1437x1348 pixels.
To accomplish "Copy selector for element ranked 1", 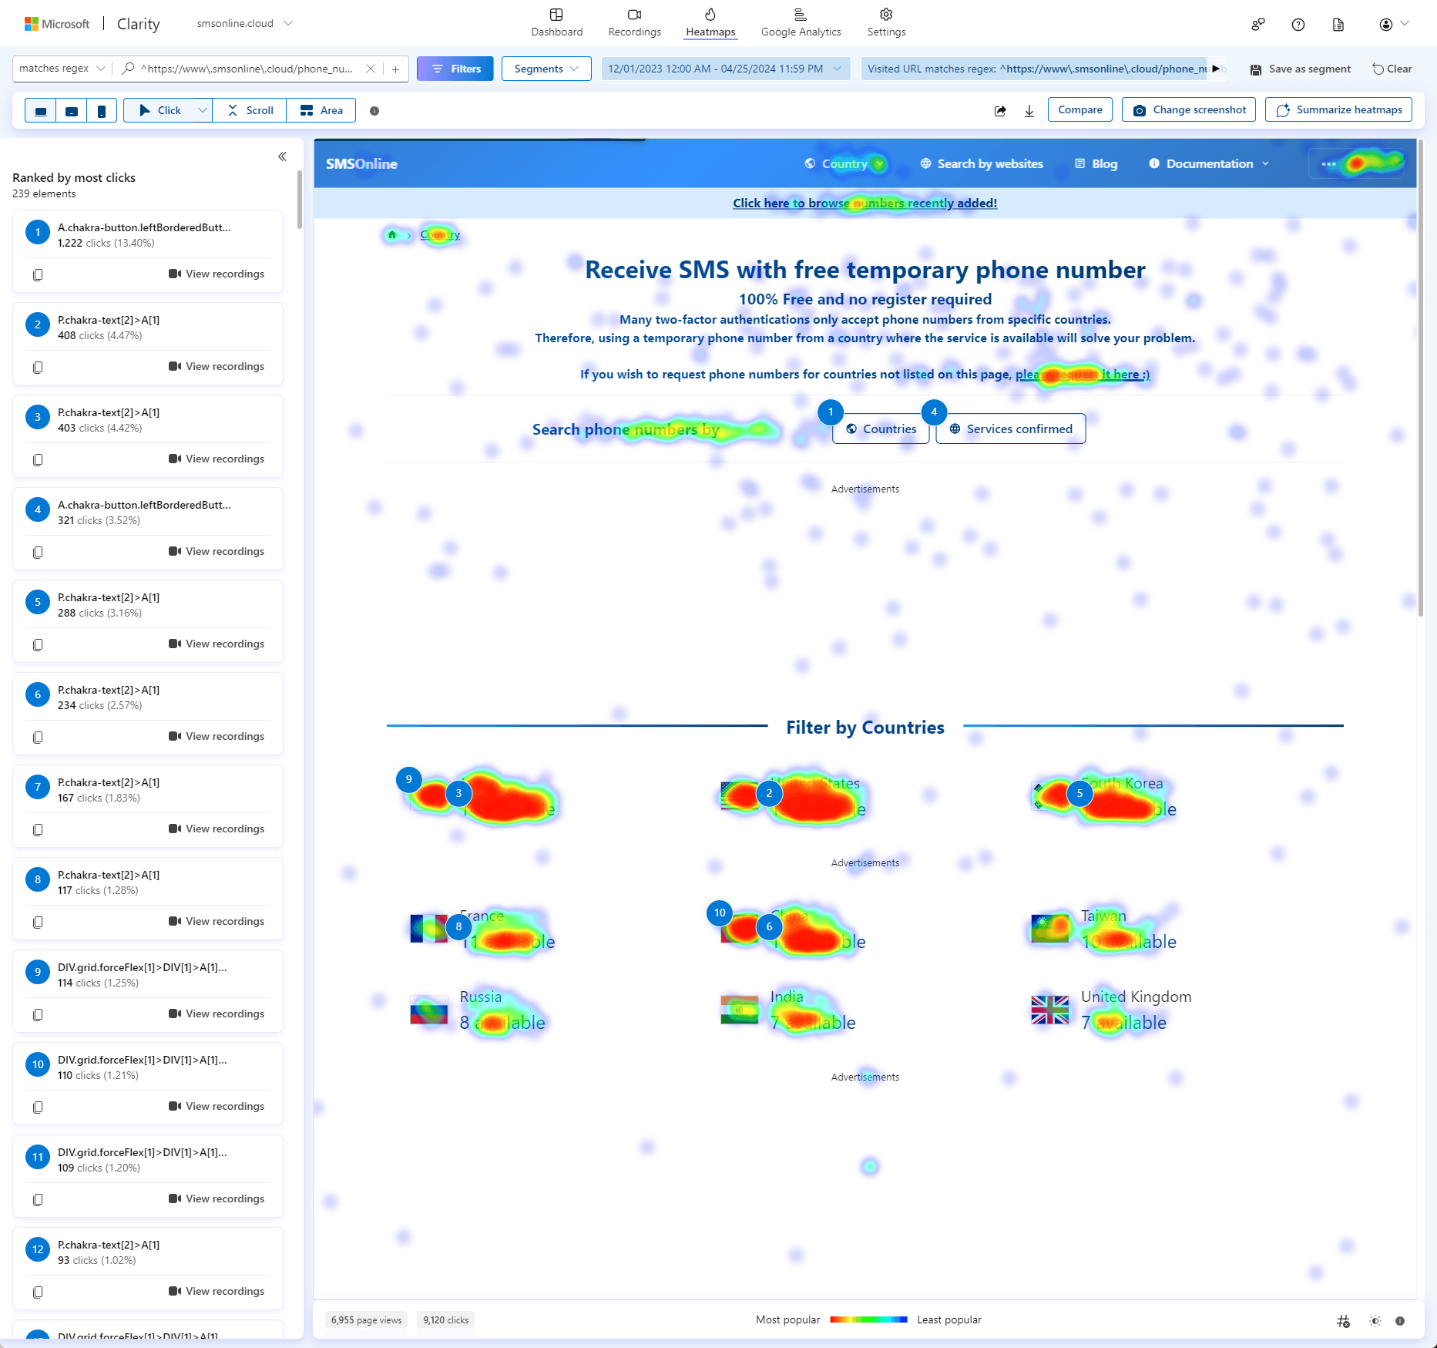I will pyautogui.click(x=38, y=274).
